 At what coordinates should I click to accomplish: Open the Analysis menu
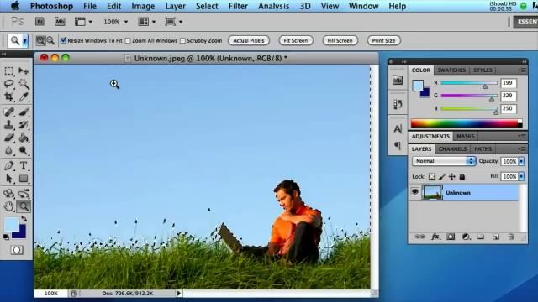(273, 6)
